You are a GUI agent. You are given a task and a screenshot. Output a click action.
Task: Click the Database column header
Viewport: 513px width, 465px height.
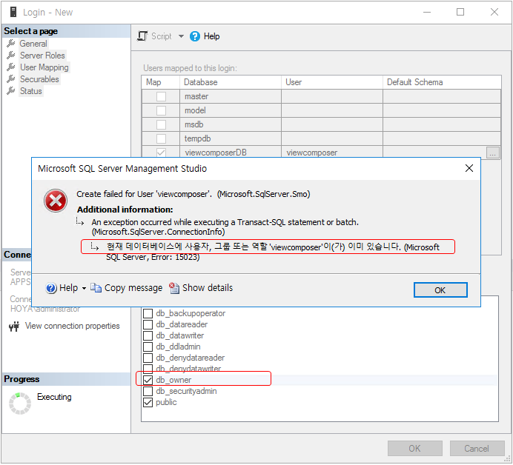[x=231, y=82]
